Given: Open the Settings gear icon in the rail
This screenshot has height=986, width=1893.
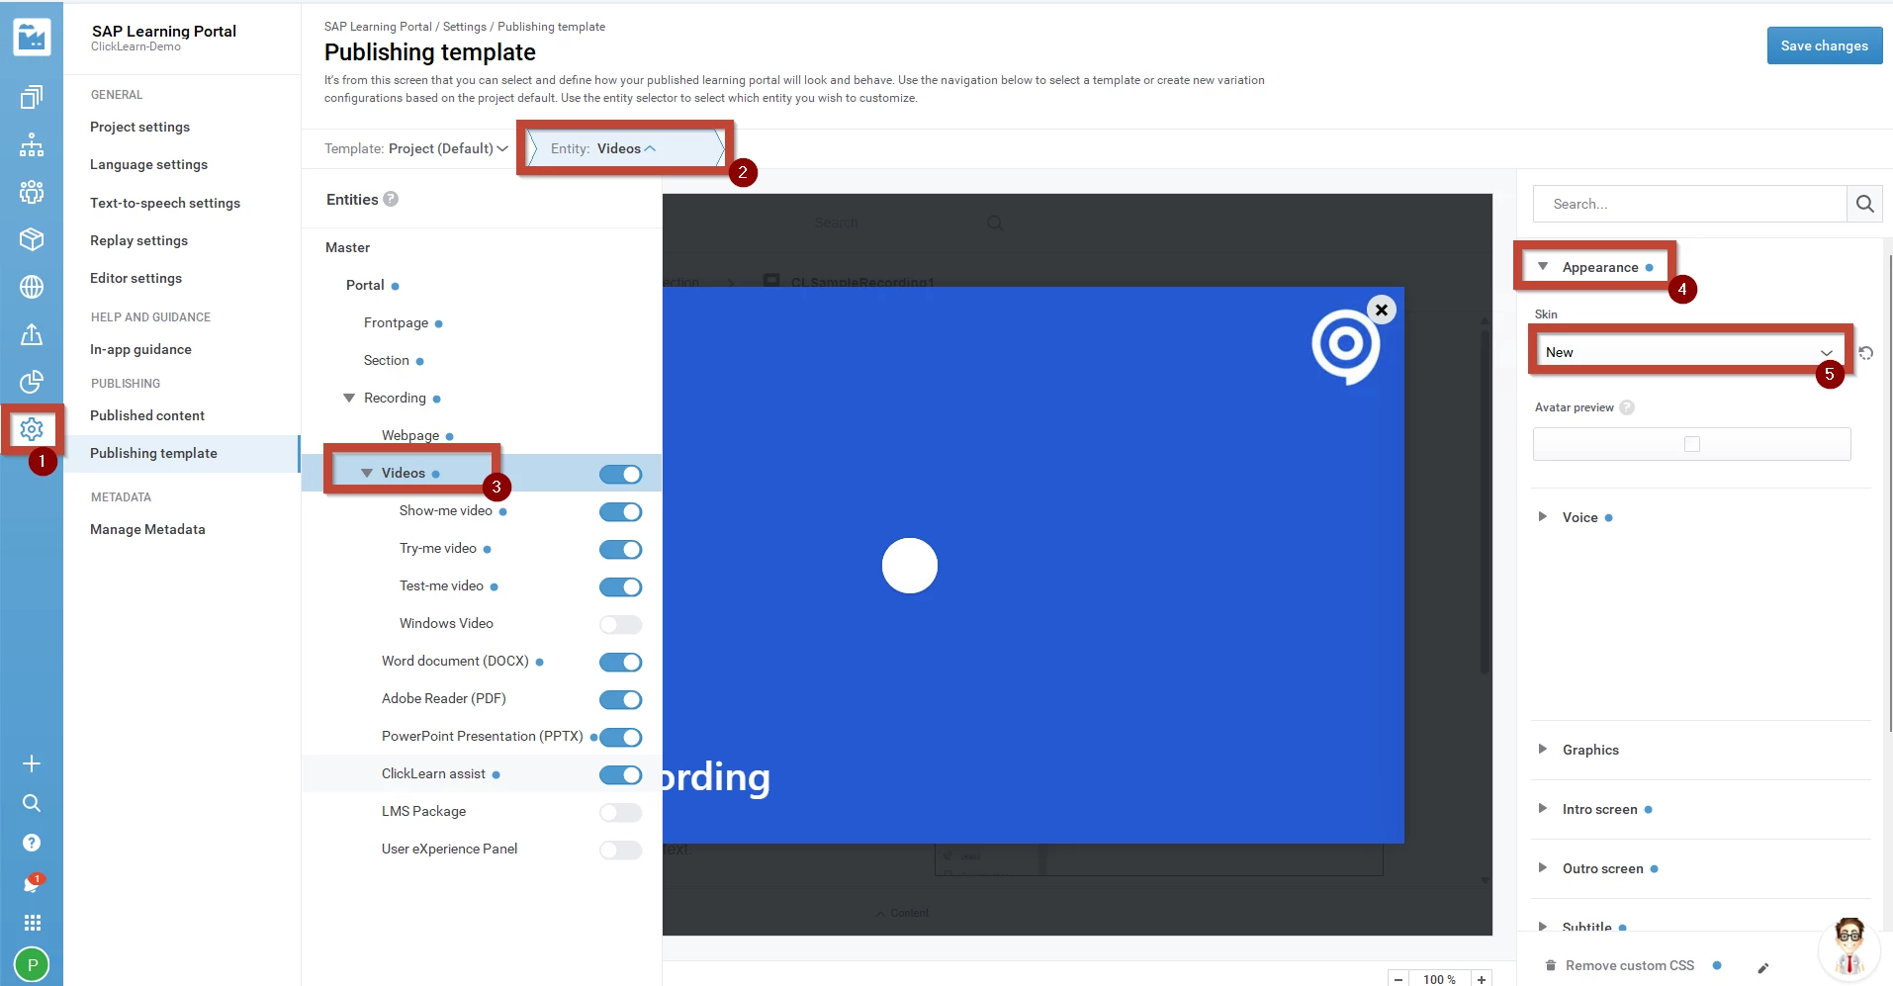Looking at the screenshot, I should pyautogui.click(x=32, y=429).
